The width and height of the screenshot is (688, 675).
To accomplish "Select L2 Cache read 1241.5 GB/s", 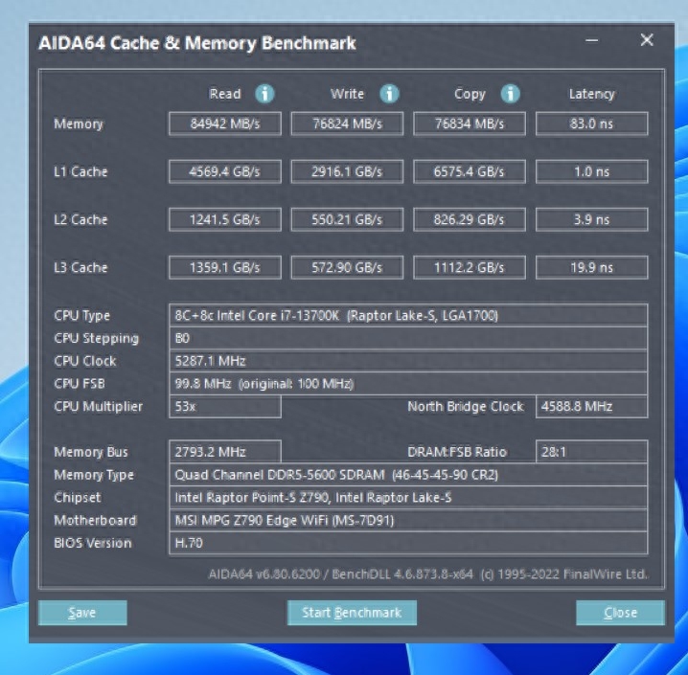I will pyautogui.click(x=224, y=219).
